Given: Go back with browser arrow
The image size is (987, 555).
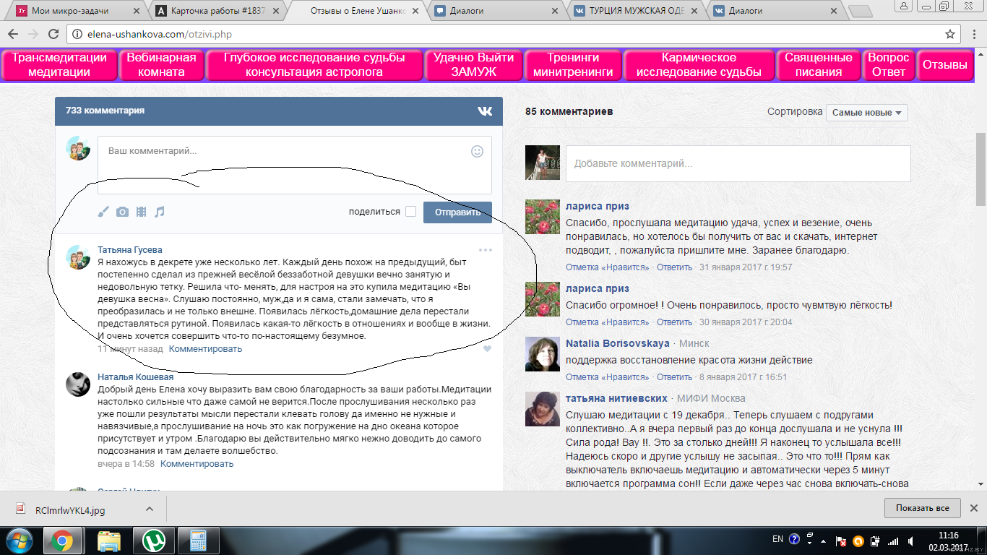Looking at the screenshot, I should [13, 34].
